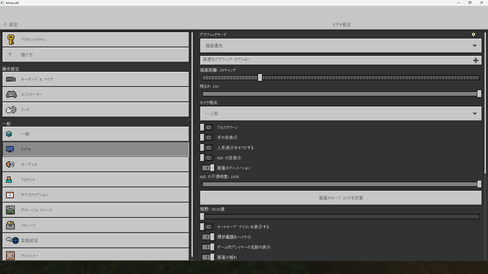
Task: Disable the 画面のアニメーション toggle
Action: tap(208, 168)
